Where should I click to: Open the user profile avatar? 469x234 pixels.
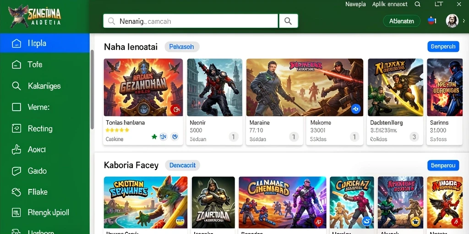[x=452, y=21]
